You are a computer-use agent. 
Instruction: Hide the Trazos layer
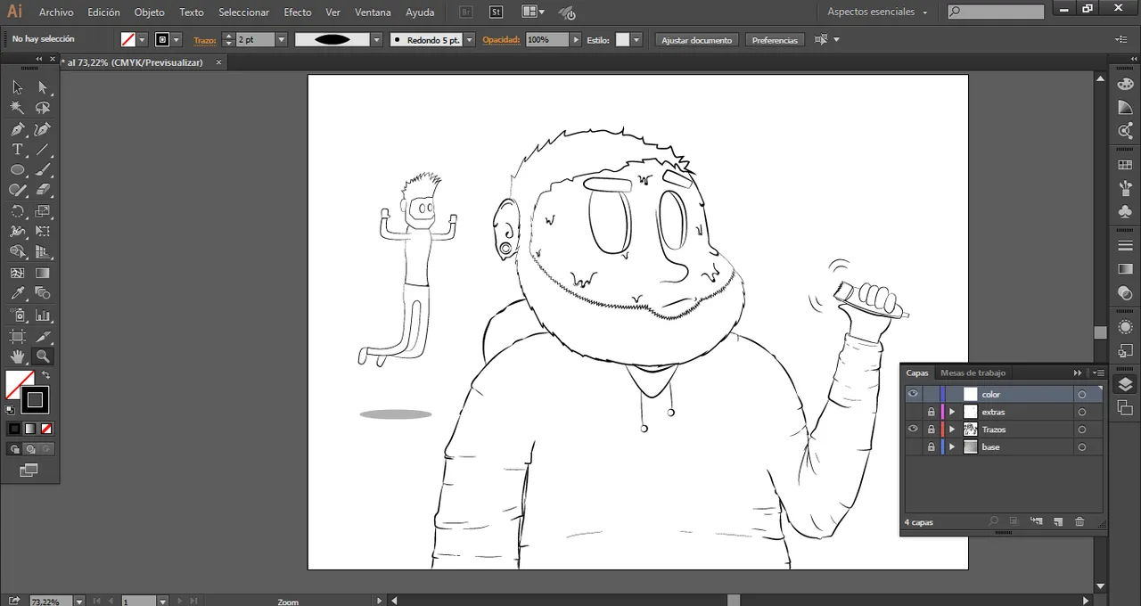pos(913,430)
